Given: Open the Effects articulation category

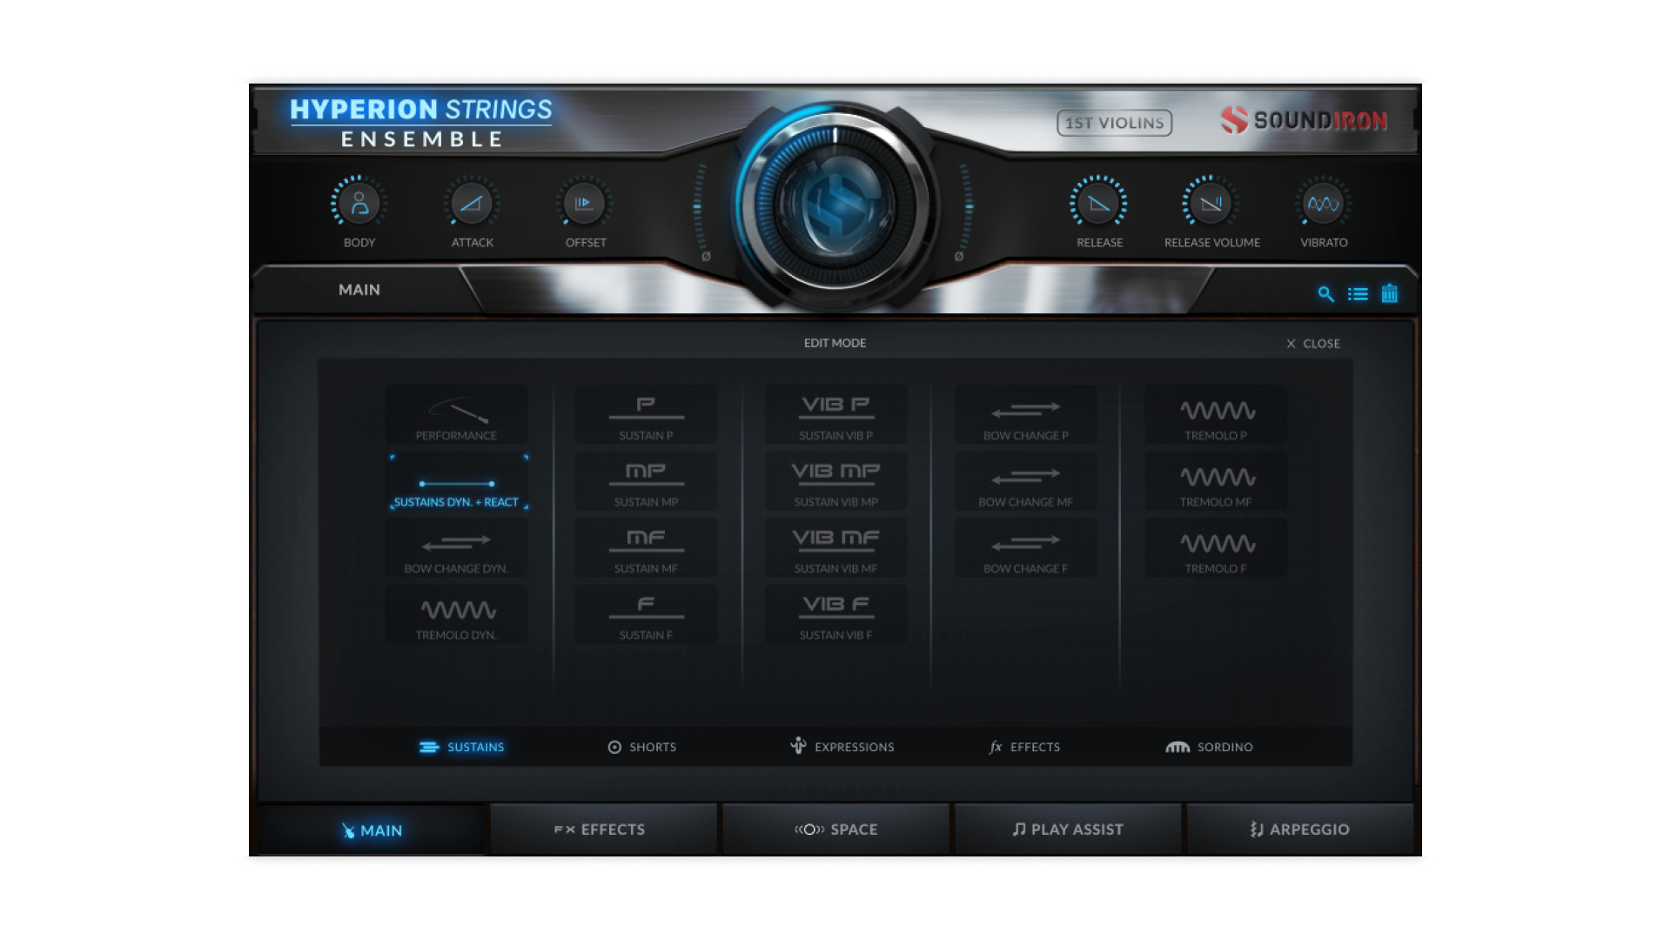Looking at the screenshot, I should point(1024,747).
